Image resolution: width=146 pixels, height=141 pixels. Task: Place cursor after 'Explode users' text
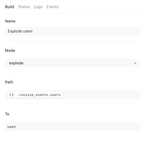pyautogui.click(x=33, y=31)
